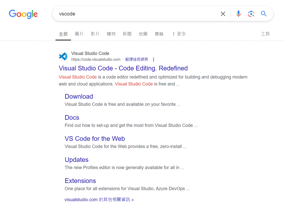The width and height of the screenshot is (284, 206).
Task: Click the Visual Studio Code site name
Action: pyautogui.click(x=90, y=54)
